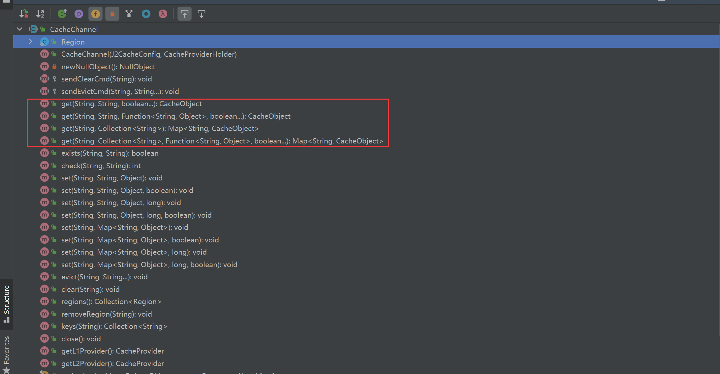Click method icon of regions()
The image size is (720, 374).
click(44, 301)
